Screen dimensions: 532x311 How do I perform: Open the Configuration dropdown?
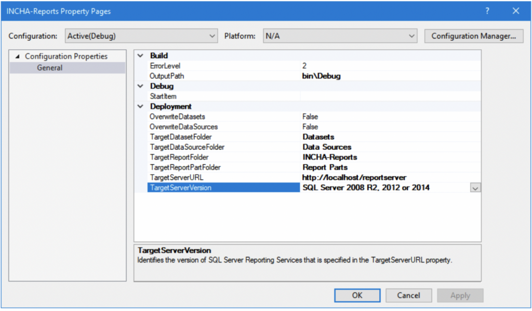pos(213,36)
